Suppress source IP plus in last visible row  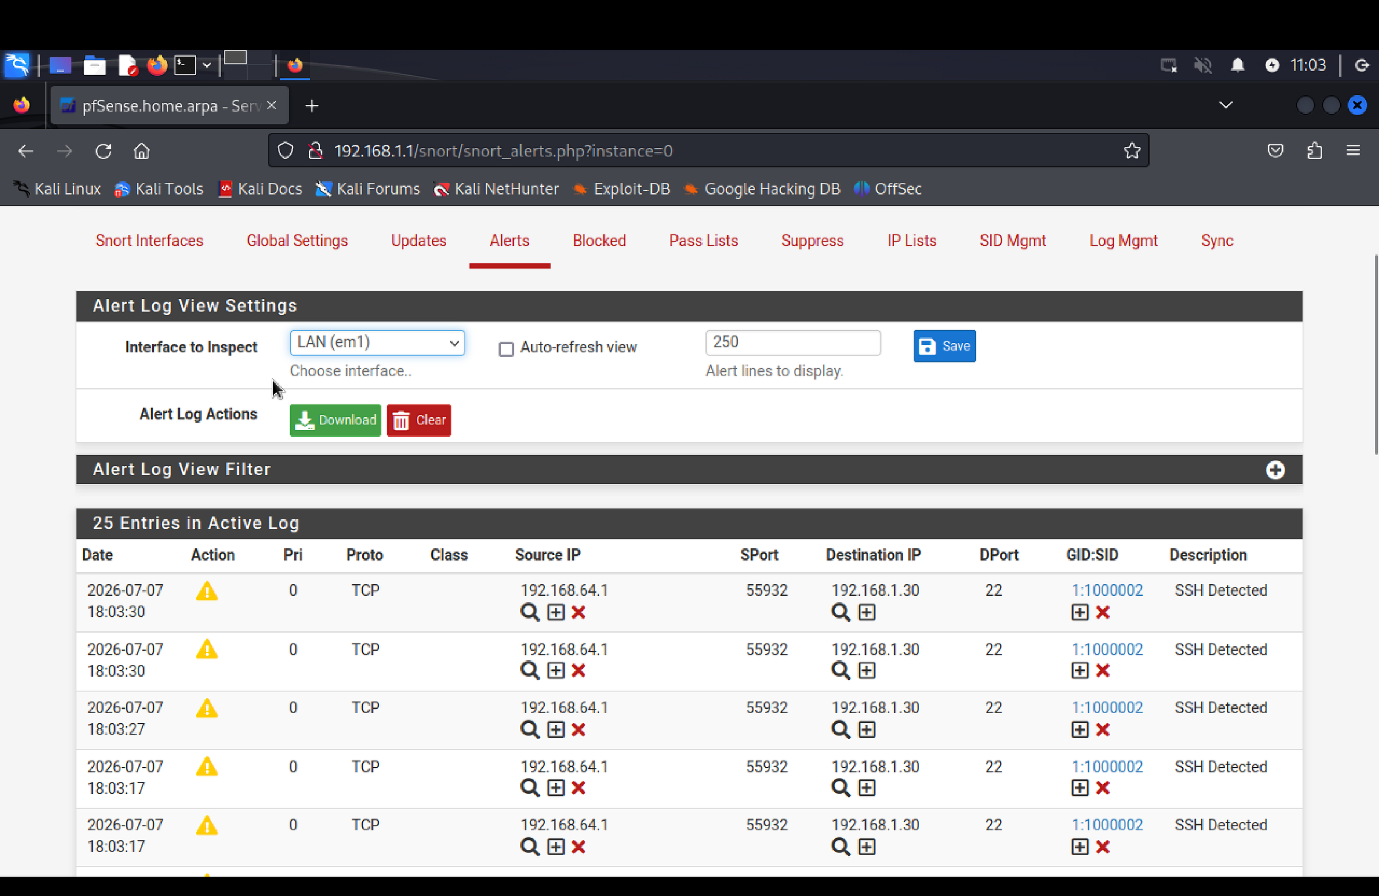pos(556,847)
